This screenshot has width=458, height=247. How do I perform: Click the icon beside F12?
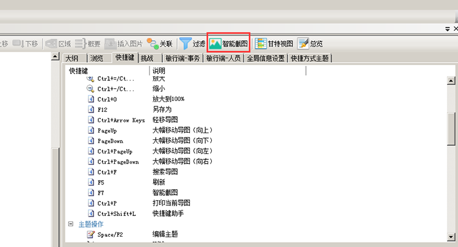click(x=91, y=110)
